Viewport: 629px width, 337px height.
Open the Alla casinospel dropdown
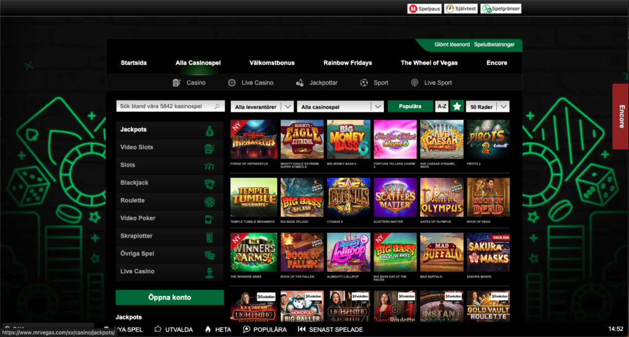[340, 107]
